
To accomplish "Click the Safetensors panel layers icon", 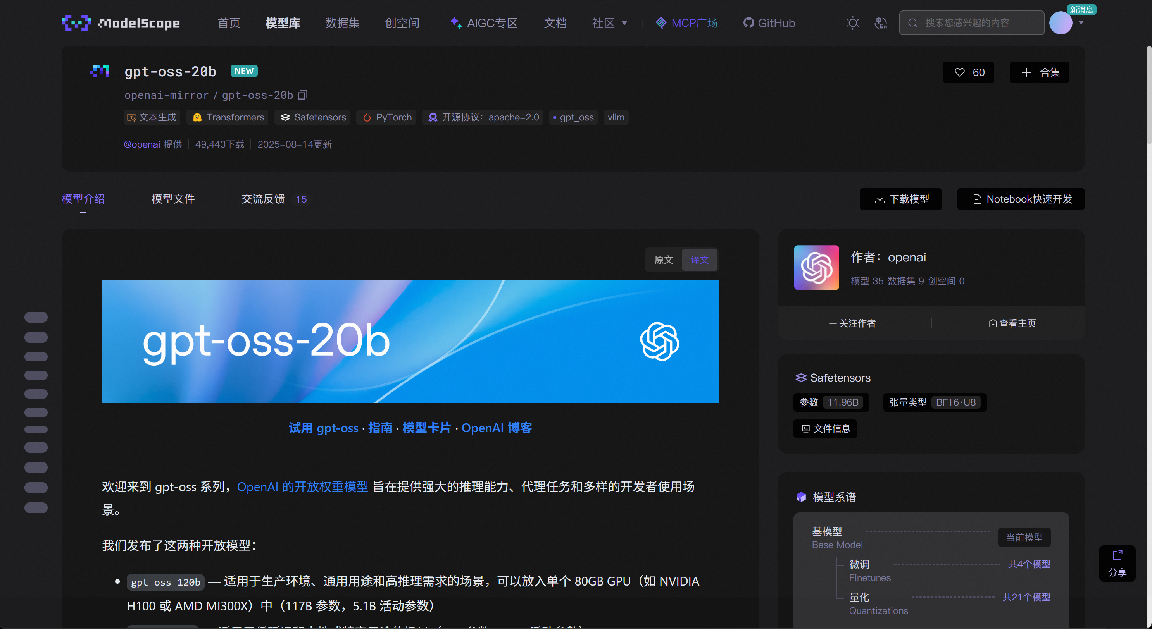I will [x=800, y=378].
